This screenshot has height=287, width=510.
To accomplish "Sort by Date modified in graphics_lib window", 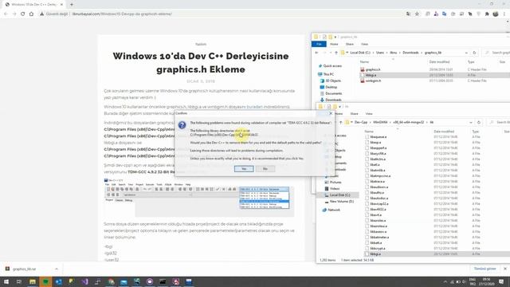I will (x=439, y=61).
